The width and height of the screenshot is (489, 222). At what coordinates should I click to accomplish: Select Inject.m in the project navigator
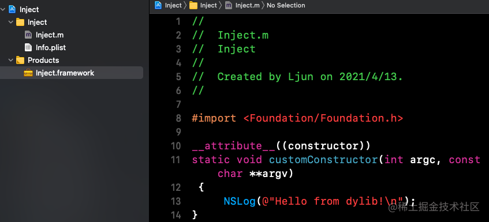point(50,35)
